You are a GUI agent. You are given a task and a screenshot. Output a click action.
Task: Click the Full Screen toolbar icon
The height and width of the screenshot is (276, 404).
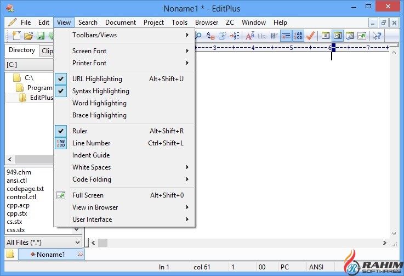[362, 36]
